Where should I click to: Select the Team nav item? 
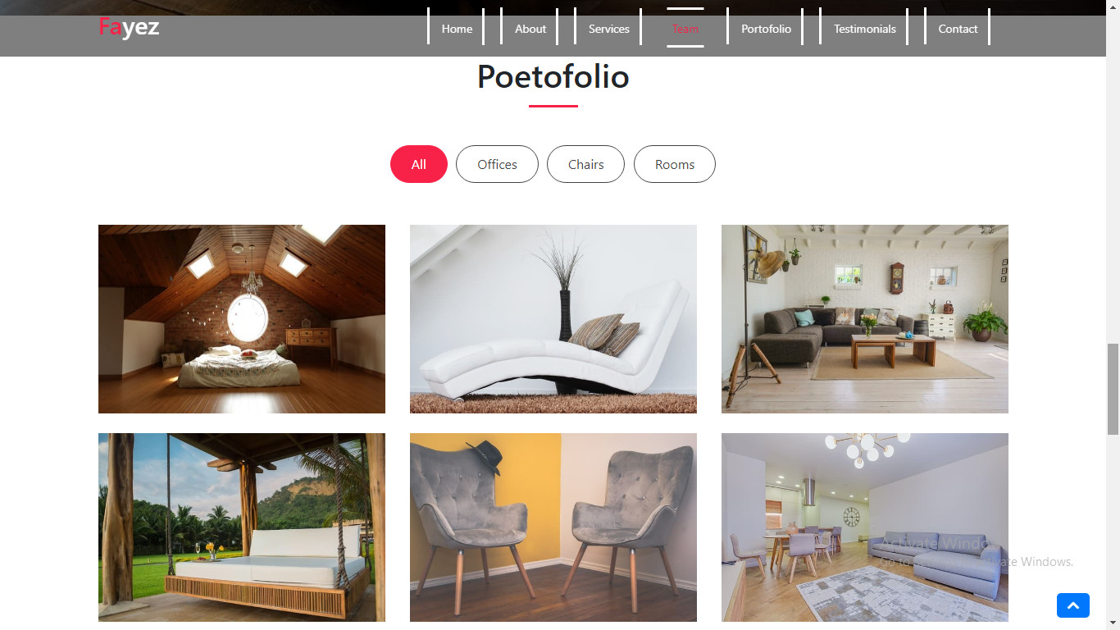pos(685,29)
